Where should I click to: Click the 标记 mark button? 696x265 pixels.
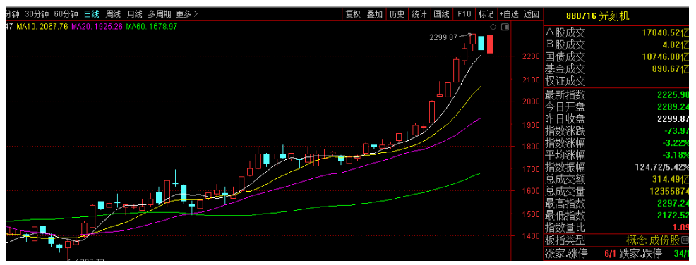pos(486,14)
